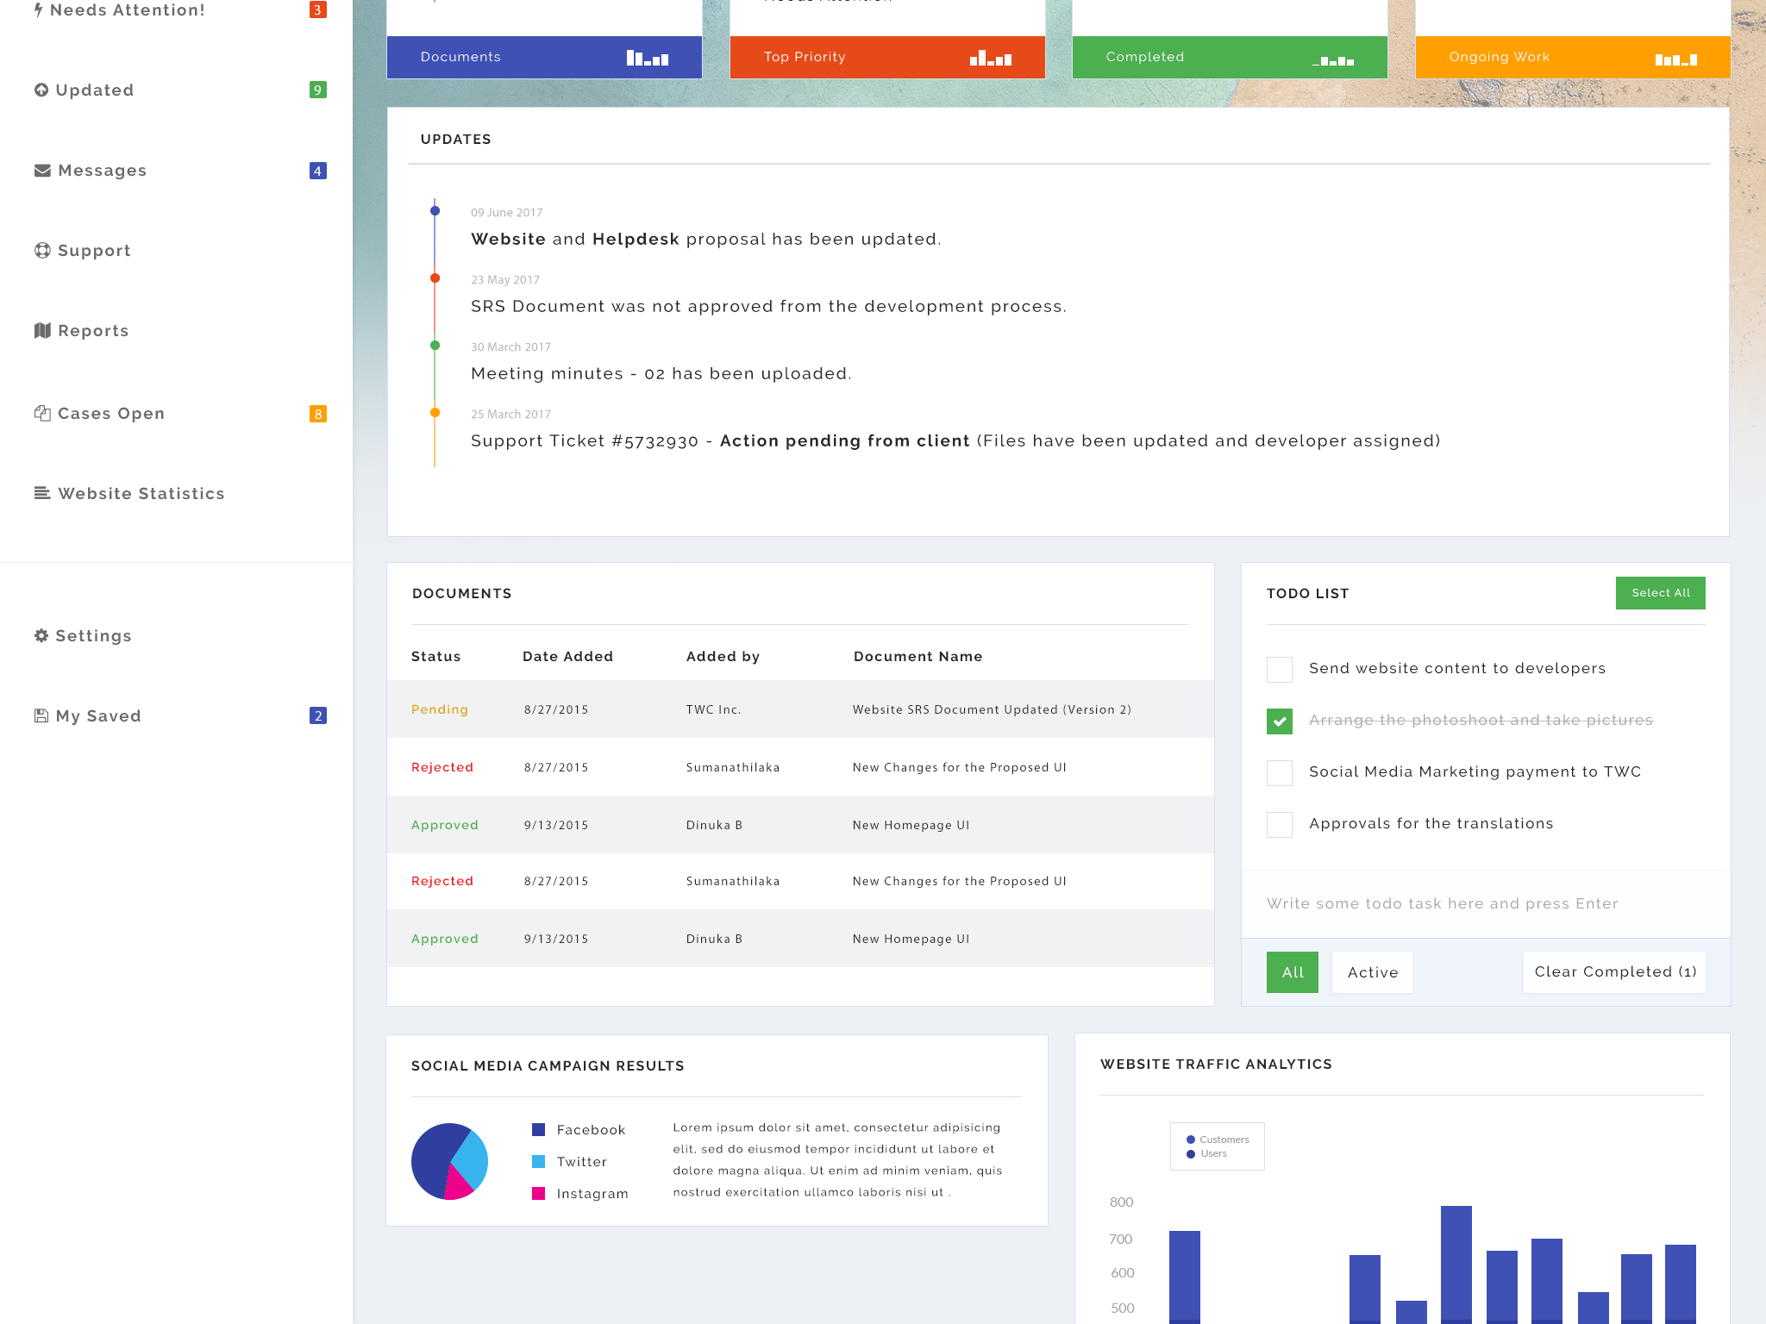1766x1324 pixels.
Task: Click 'Website SRS Document Updated (Version 2)' document
Action: pos(992,709)
